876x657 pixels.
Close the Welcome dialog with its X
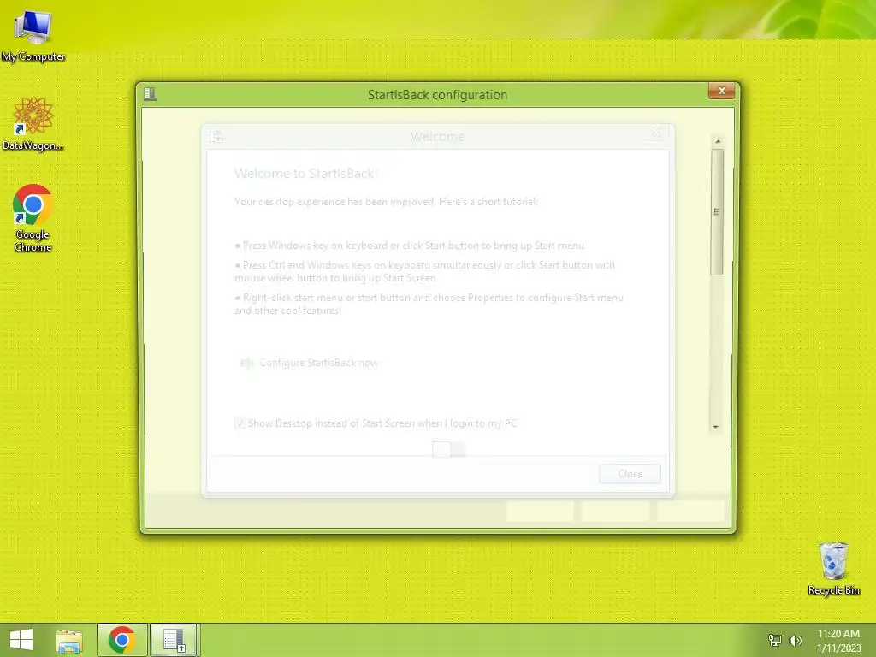pyautogui.click(x=657, y=133)
